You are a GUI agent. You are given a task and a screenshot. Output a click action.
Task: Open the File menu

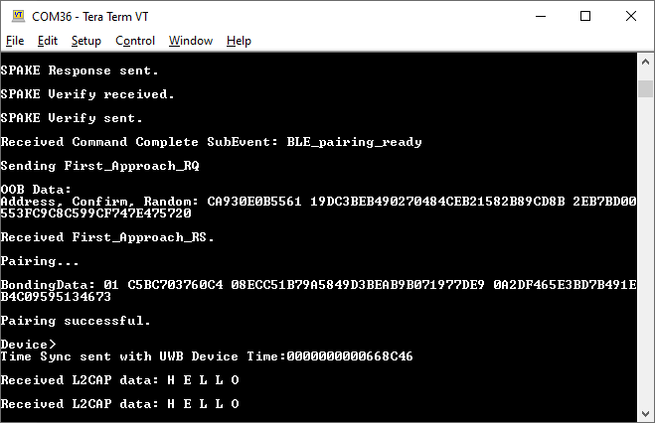click(15, 41)
